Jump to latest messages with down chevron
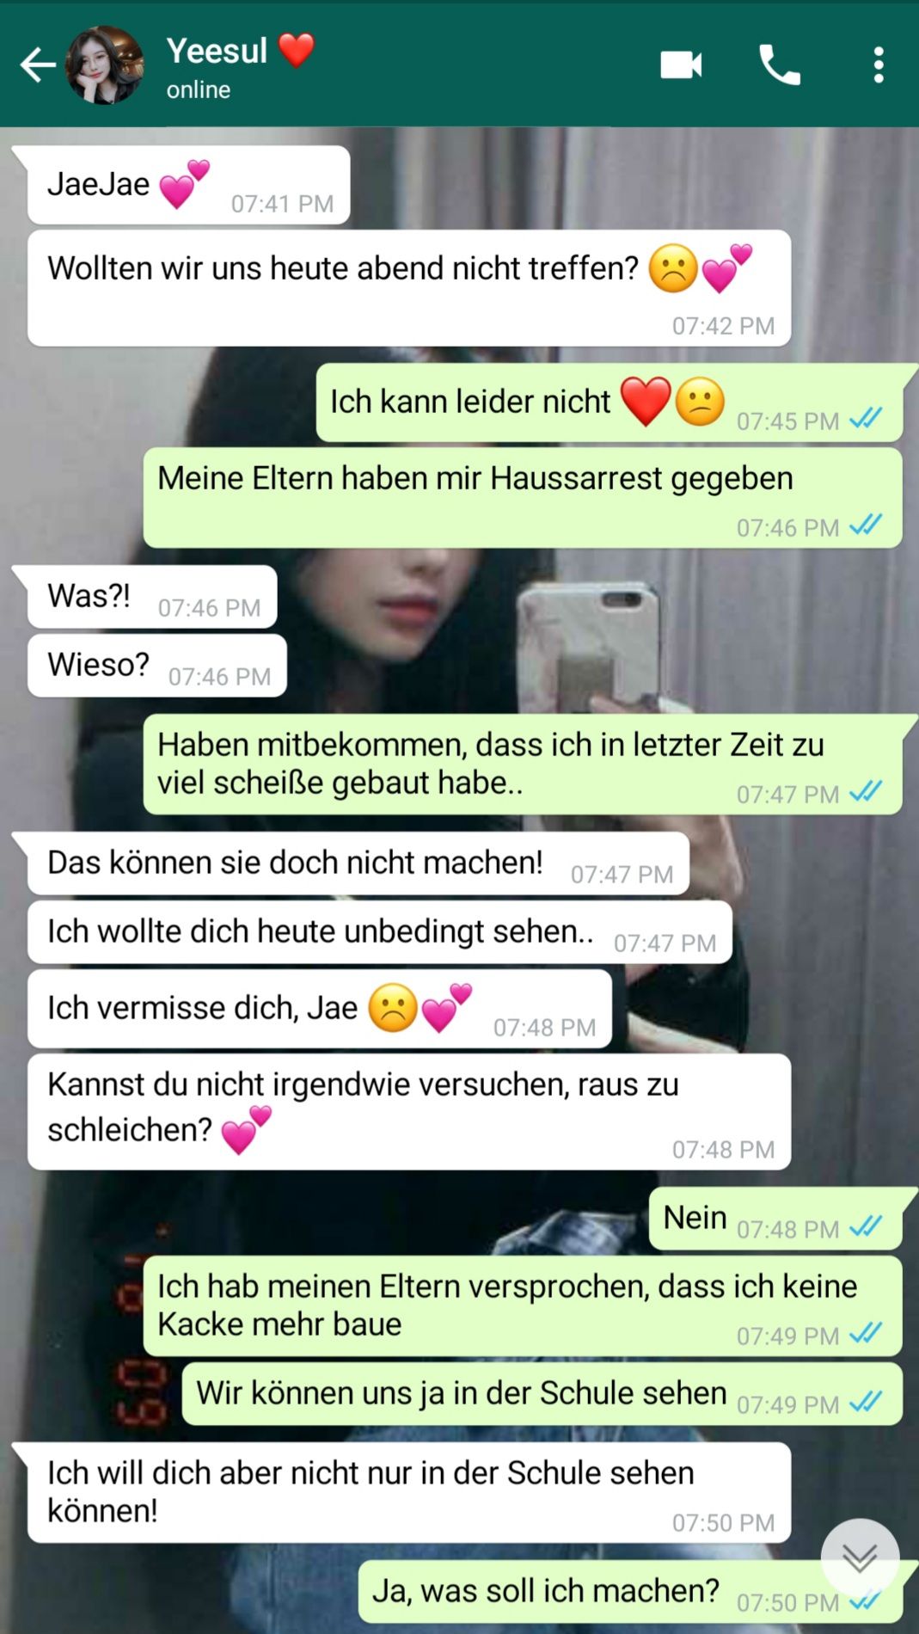The image size is (919, 1634). pyautogui.click(x=860, y=1557)
